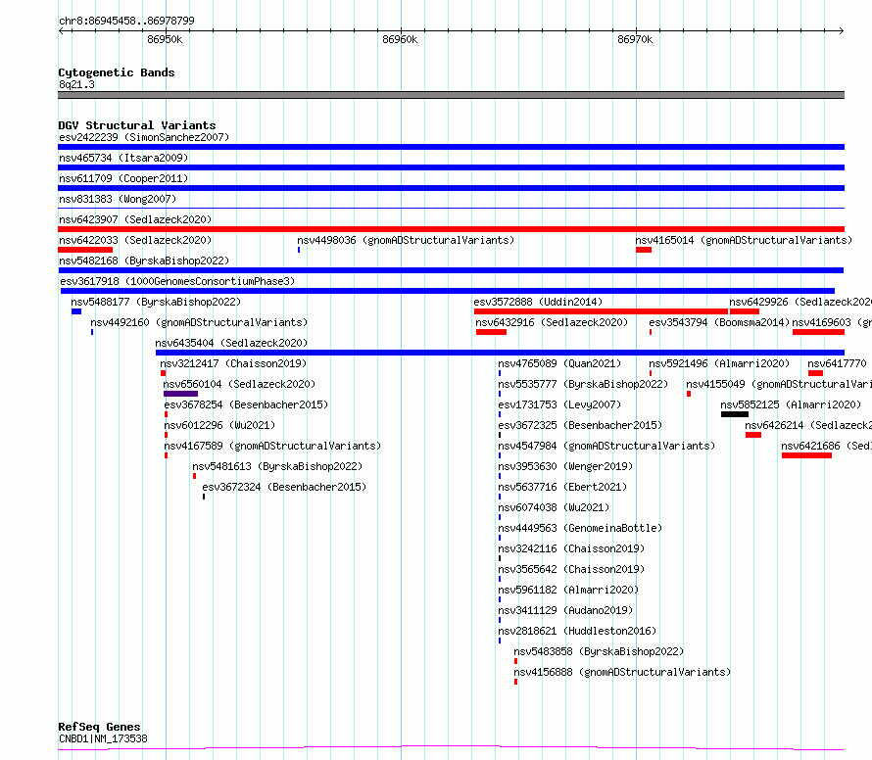872x760 pixels.
Task: Select the nsv465734 (Itsara2009) blue bar
Action: tap(451, 167)
